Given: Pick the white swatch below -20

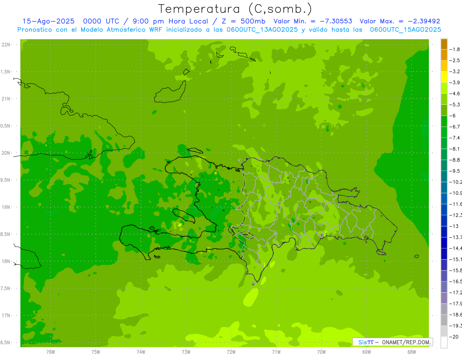Looking at the screenshot, I should (x=444, y=342).
